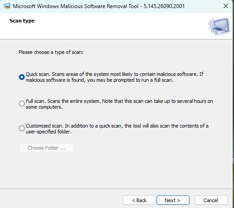Close the Malicious Software Removal Tool window
This screenshot has width=234, height=208.
point(226,6)
